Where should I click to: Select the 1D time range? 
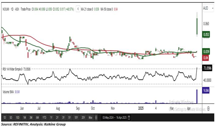[x=4, y=118]
